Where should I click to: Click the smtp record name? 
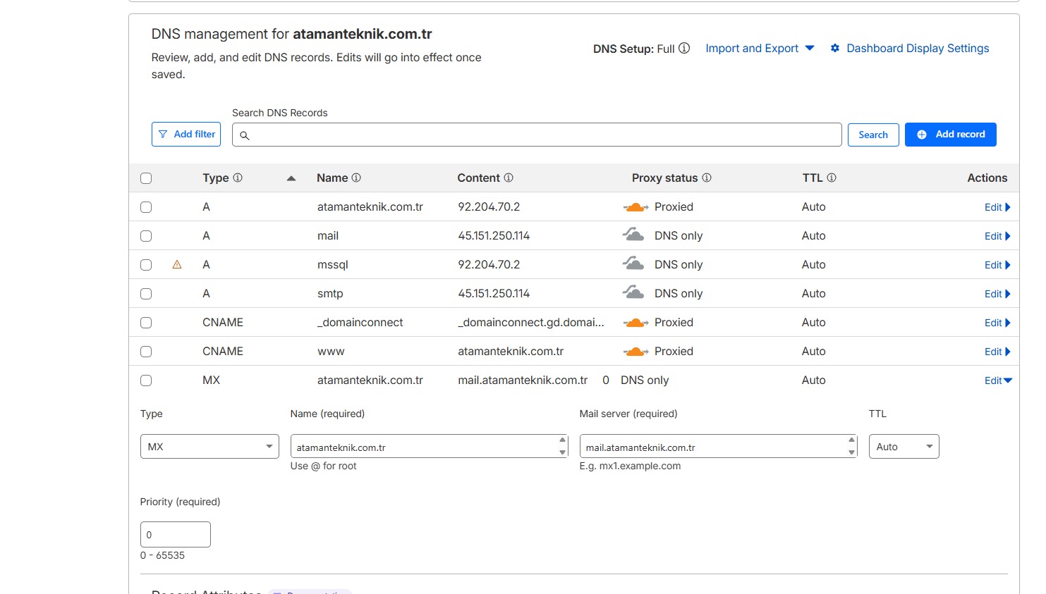[330, 294]
